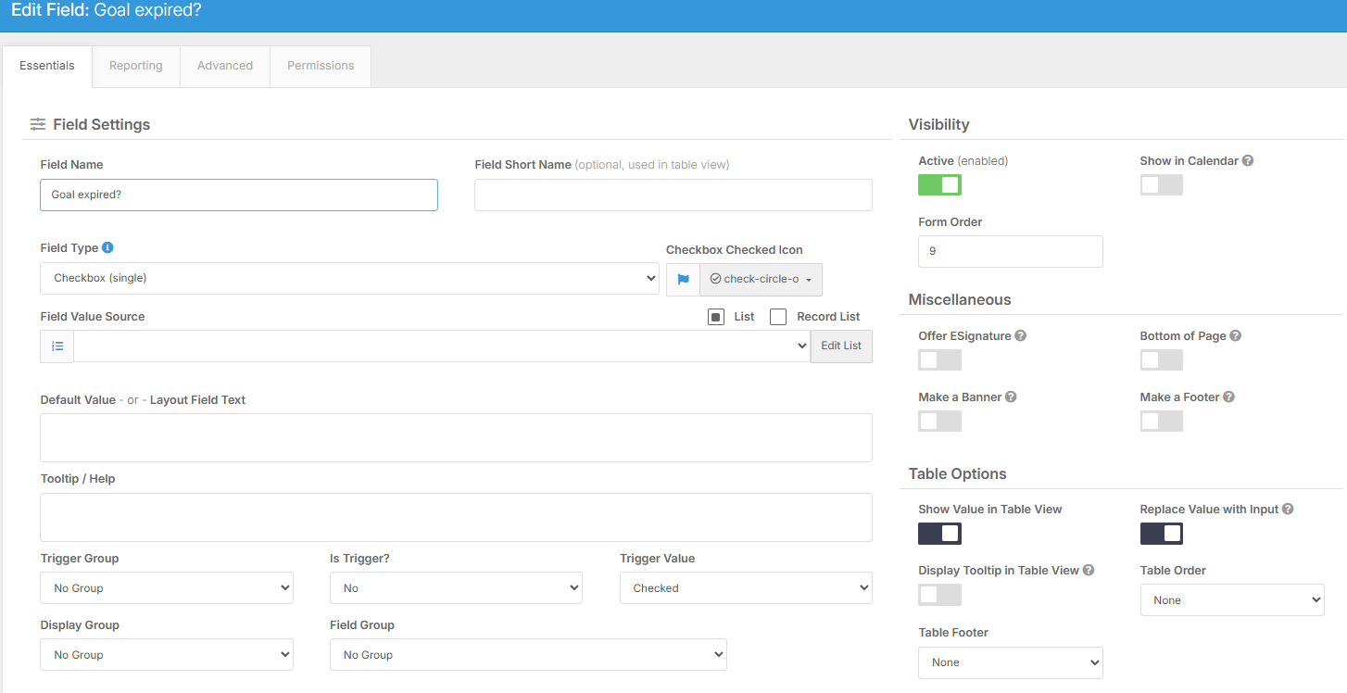Click the Edit List button
The height and width of the screenshot is (693, 1347).
(x=841, y=346)
